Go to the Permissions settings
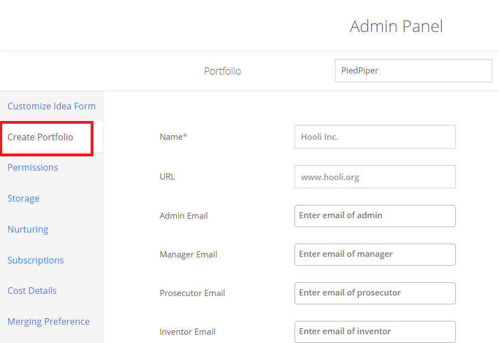Screen dimensions: 499x343 point(33,167)
